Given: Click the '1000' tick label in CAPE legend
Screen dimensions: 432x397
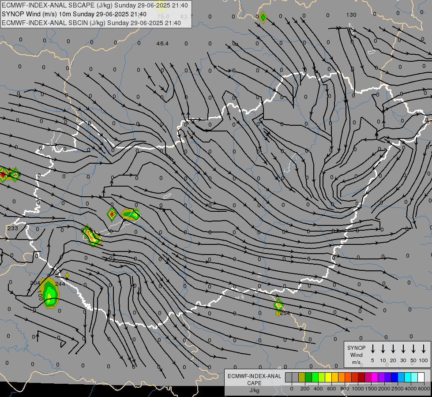Looking at the screenshot, I should (357, 389).
